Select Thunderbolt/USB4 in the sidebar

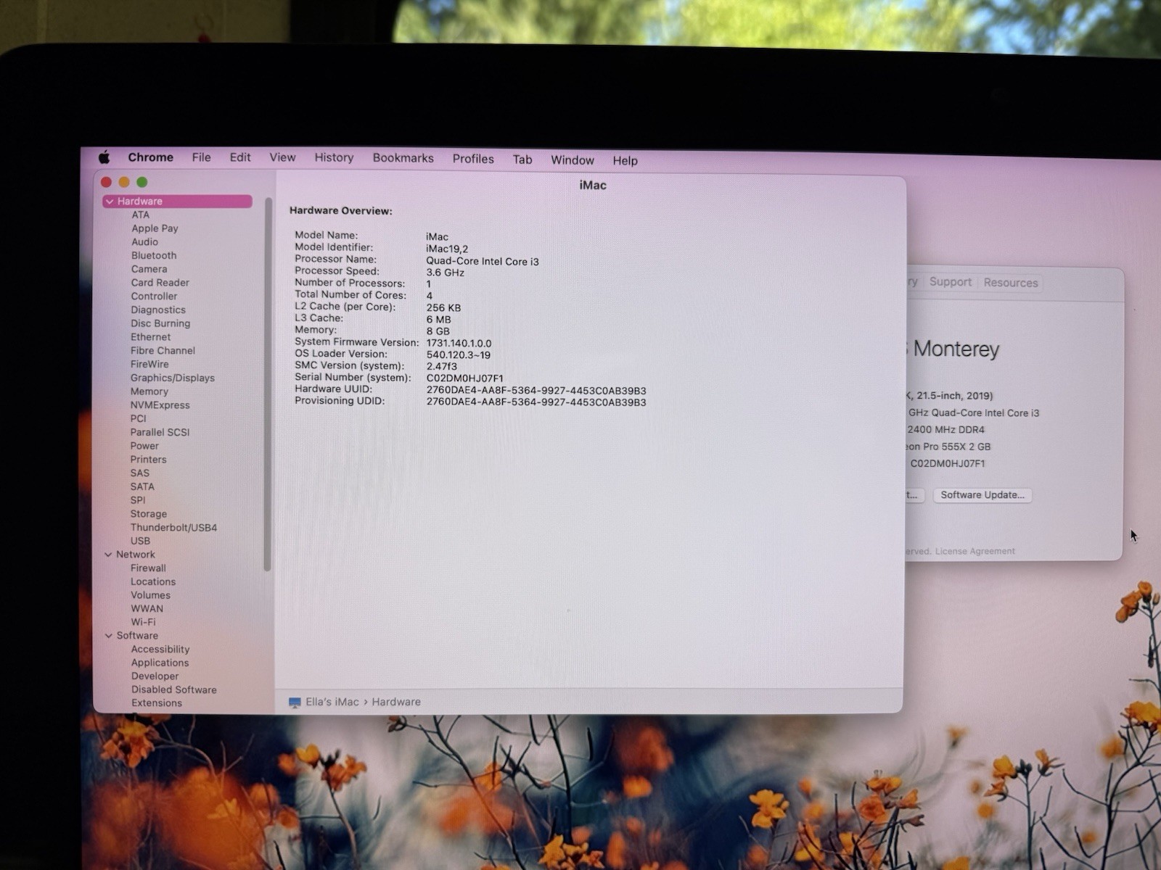click(x=173, y=528)
